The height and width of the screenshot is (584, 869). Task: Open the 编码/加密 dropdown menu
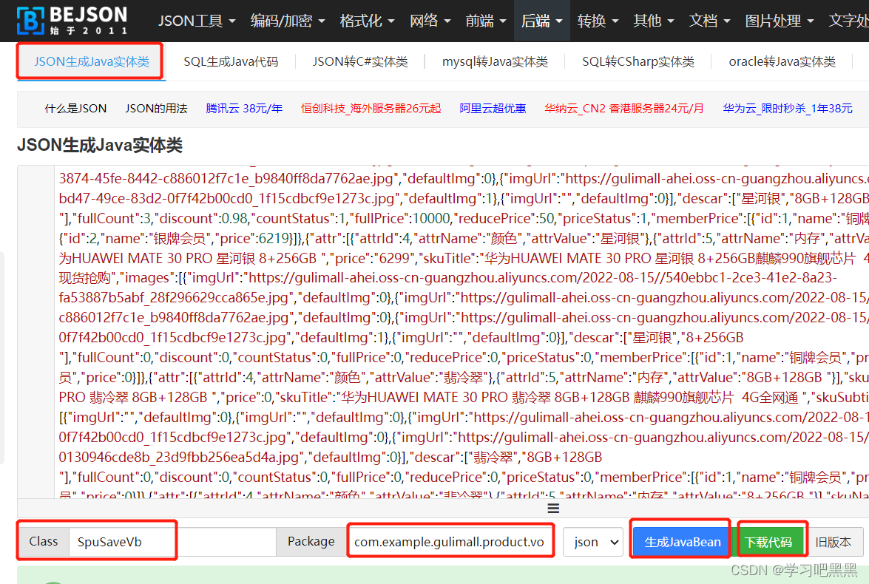pos(287,21)
